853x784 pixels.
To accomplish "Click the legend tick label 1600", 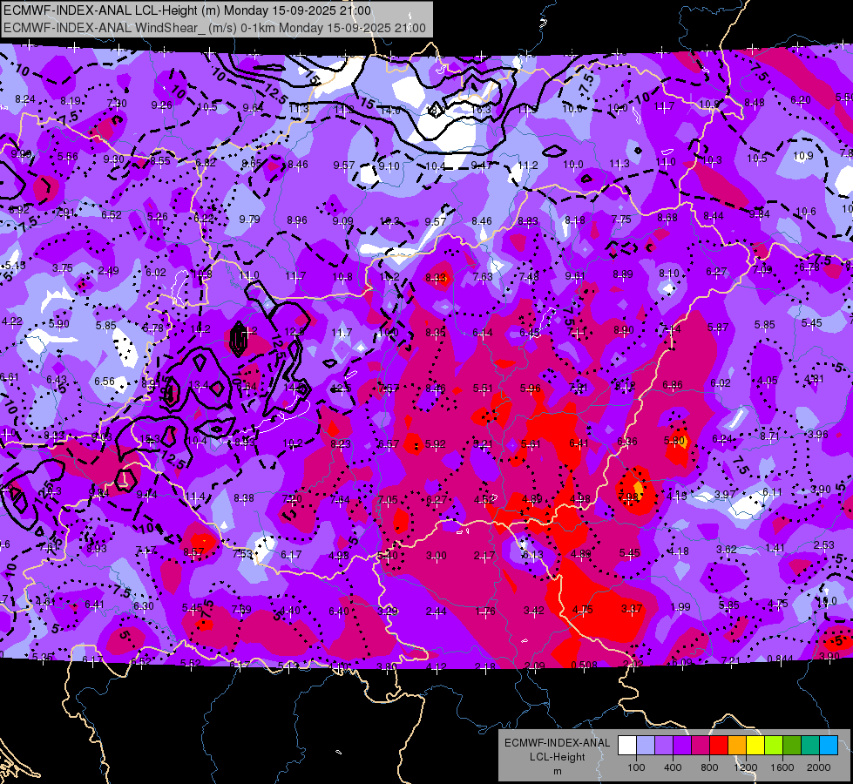I will [782, 767].
